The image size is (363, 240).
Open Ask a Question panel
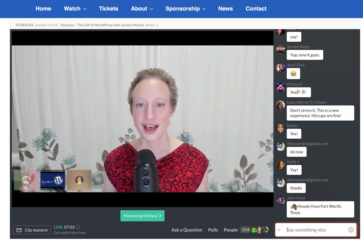187,230
